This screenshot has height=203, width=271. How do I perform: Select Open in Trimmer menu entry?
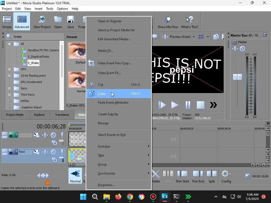point(119,21)
